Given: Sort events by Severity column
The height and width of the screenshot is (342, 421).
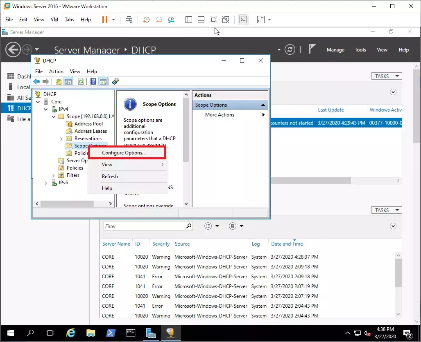Looking at the screenshot, I should (x=161, y=244).
